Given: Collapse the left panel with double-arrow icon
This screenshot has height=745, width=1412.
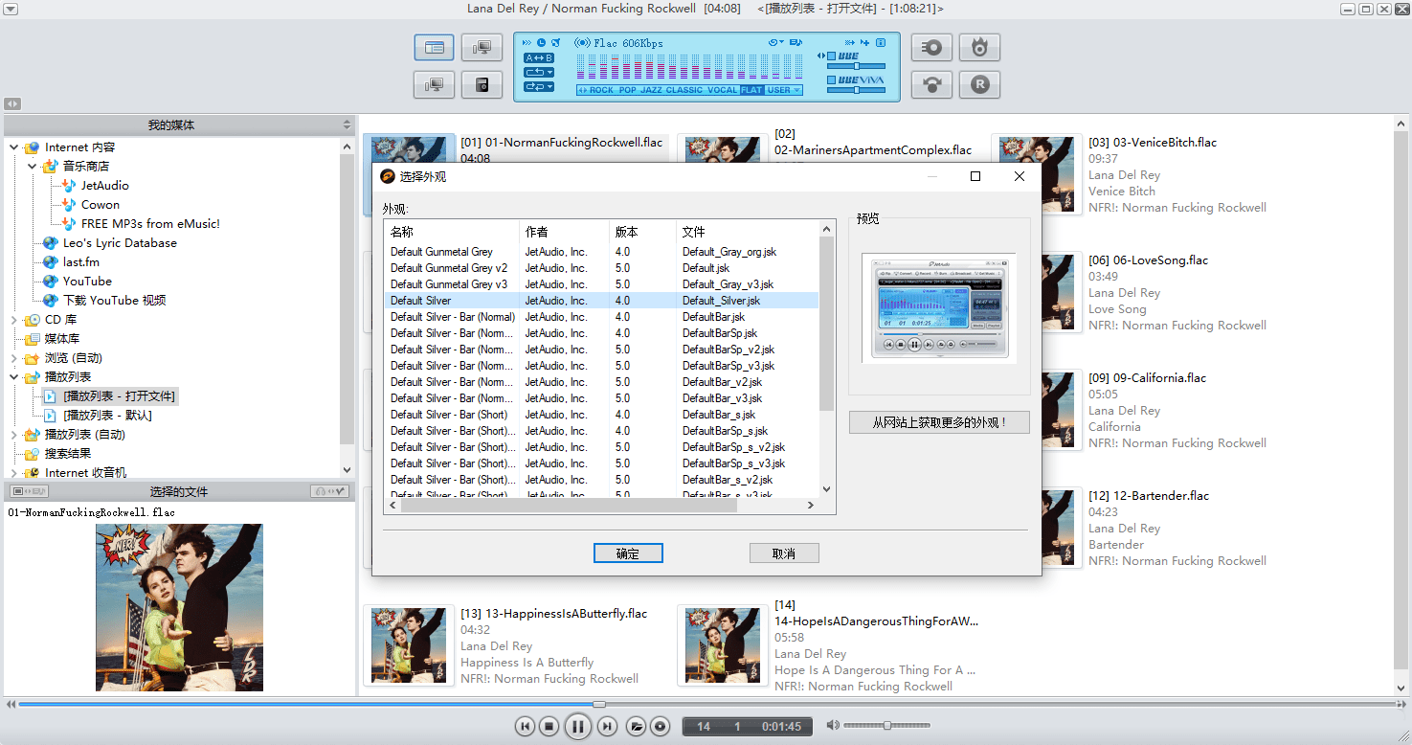Looking at the screenshot, I should pyautogui.click(x=11, y=103).
